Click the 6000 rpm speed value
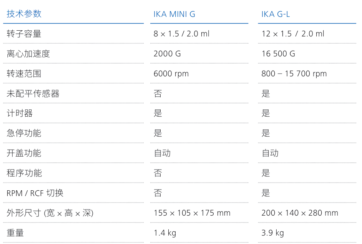 (171, 74)
